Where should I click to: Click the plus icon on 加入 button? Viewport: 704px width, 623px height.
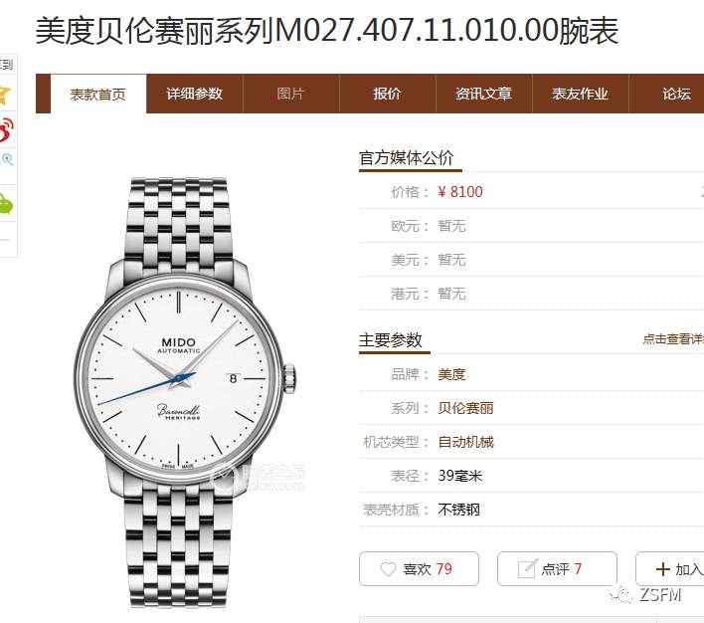pos(662,569)
